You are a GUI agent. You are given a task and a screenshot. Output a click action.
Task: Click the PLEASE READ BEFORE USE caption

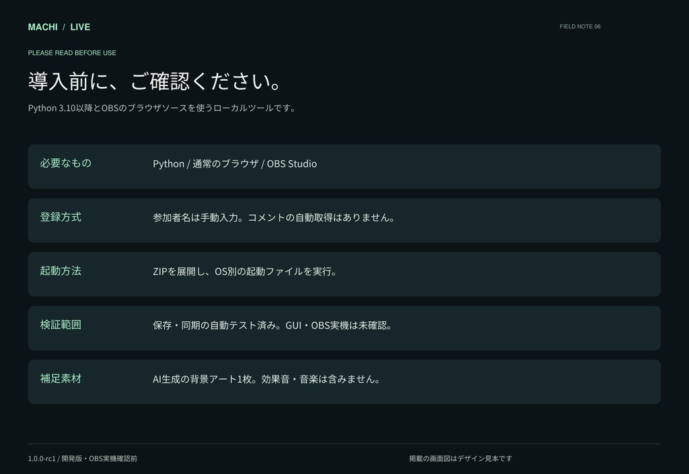click(72, 53)
